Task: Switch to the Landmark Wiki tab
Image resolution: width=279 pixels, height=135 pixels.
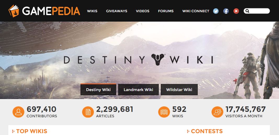Action: 138,89
